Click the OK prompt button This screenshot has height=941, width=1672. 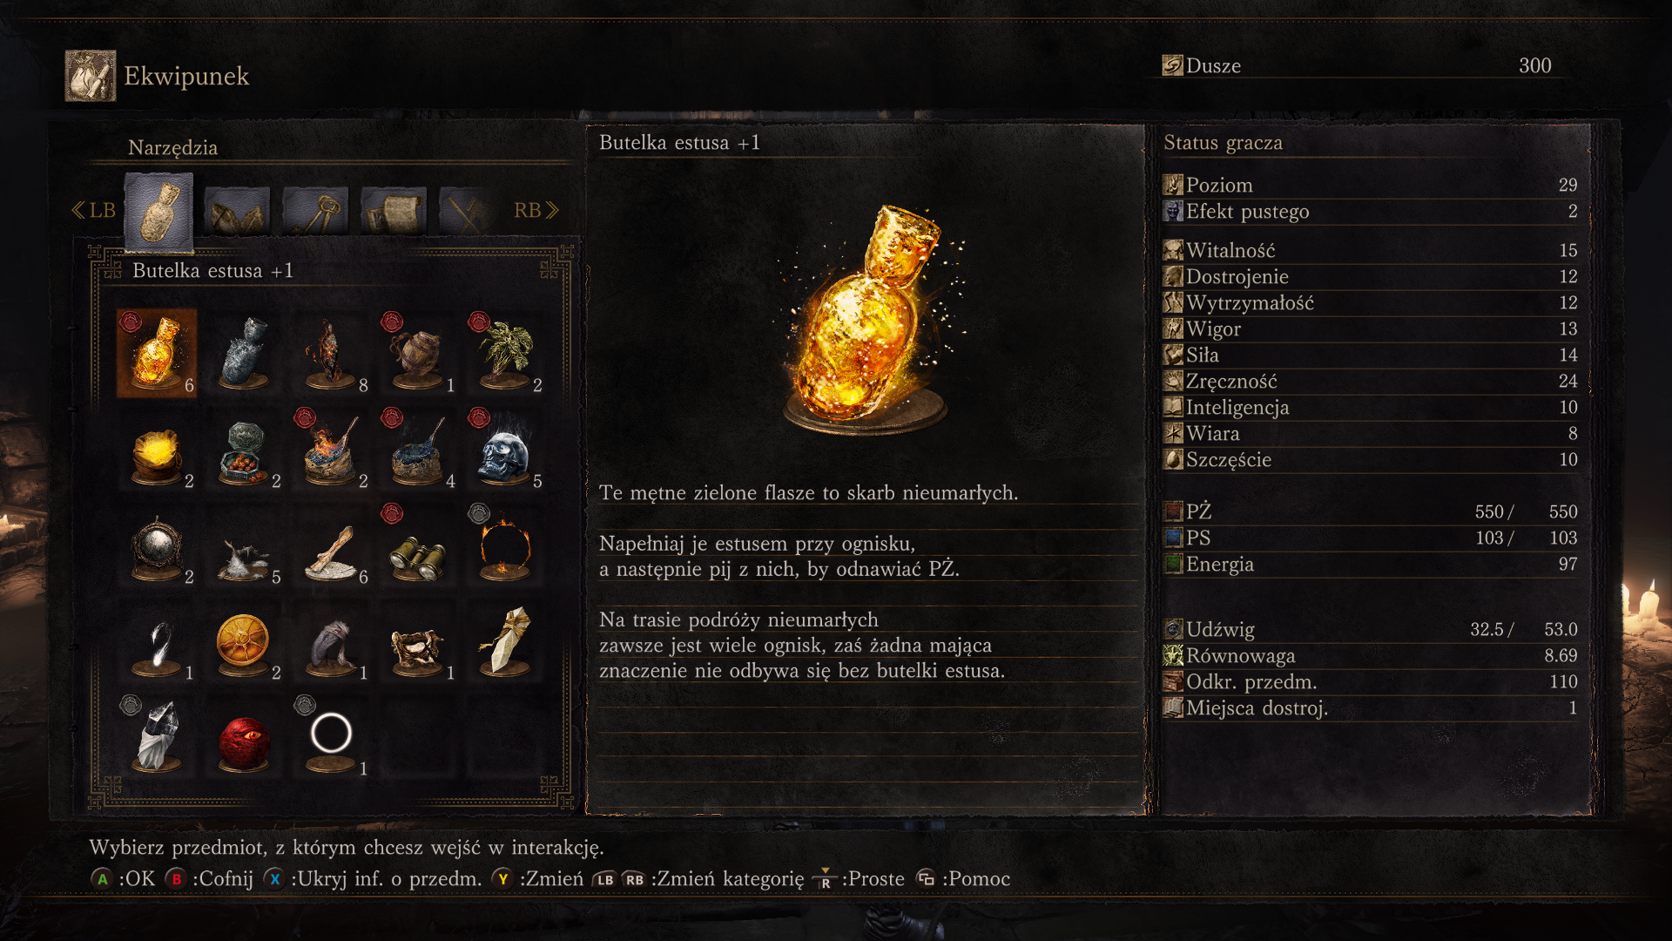tap(123, 878)
